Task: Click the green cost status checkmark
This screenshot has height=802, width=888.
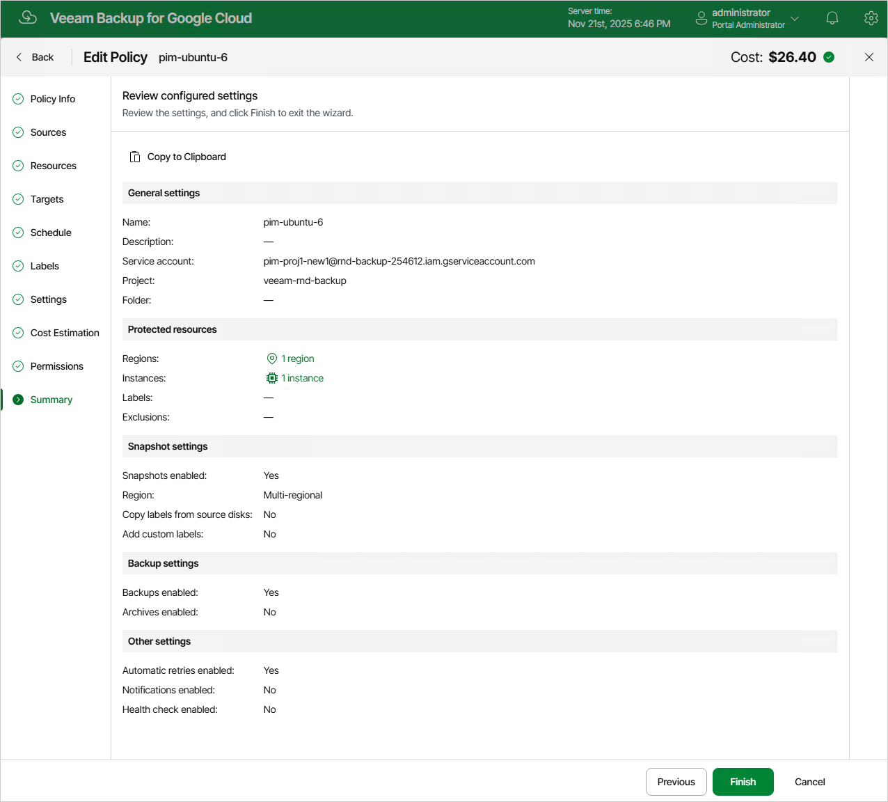Action: [x=829, y=57]
